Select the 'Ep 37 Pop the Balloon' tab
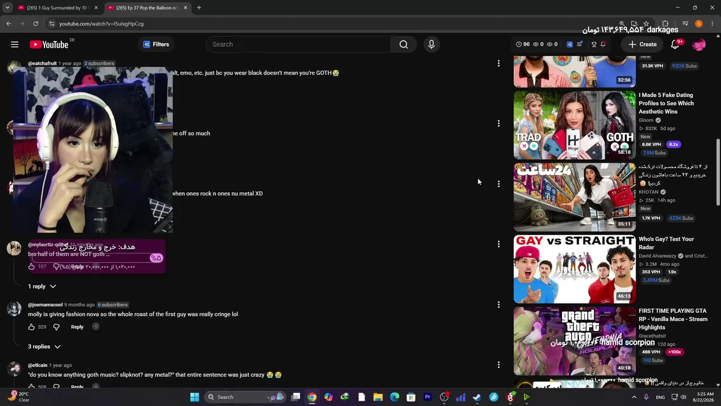This screenshot has height=406, width=721. click(146, 8)
